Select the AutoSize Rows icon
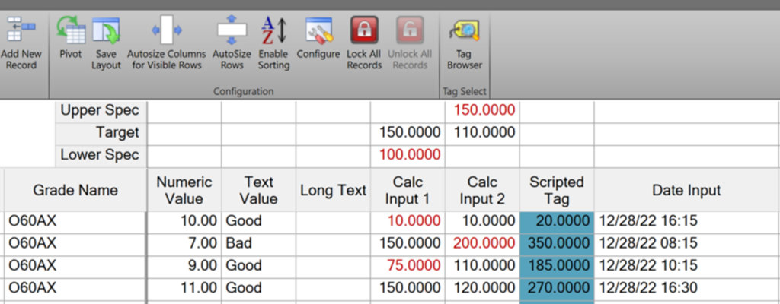 [232, 30]
